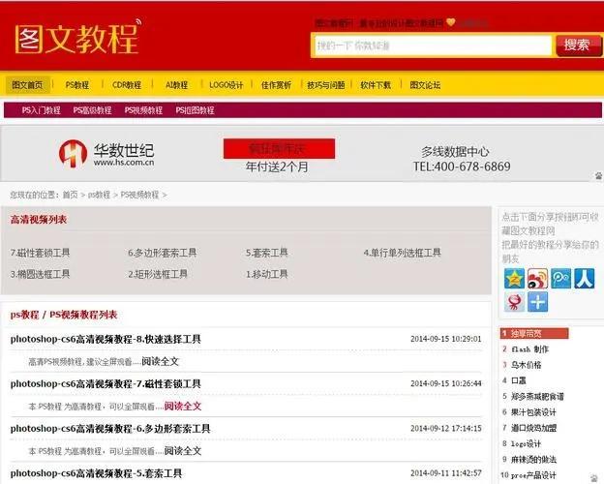Open article 7.磁性套锁工具 title
This screenshot has width=604, height=484.
[106, 383]
